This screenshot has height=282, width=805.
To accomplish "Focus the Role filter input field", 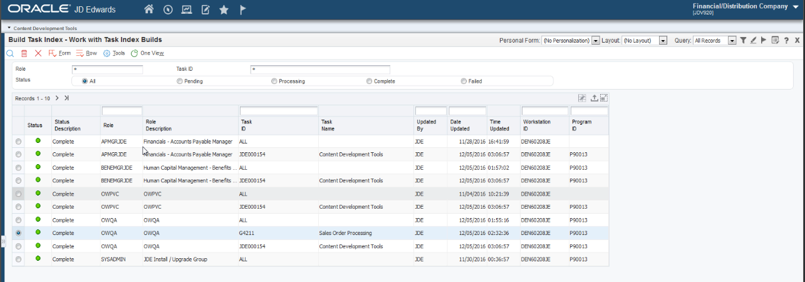I will click(x=108, y=70).
